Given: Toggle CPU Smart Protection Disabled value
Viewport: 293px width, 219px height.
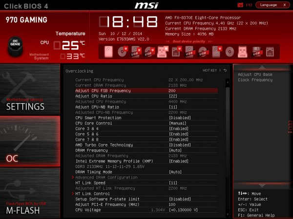Looking at the screenshot, I should coord(179,118).
